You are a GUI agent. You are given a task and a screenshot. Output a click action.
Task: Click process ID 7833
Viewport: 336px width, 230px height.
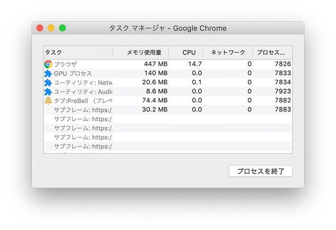(x=283, y=73)
